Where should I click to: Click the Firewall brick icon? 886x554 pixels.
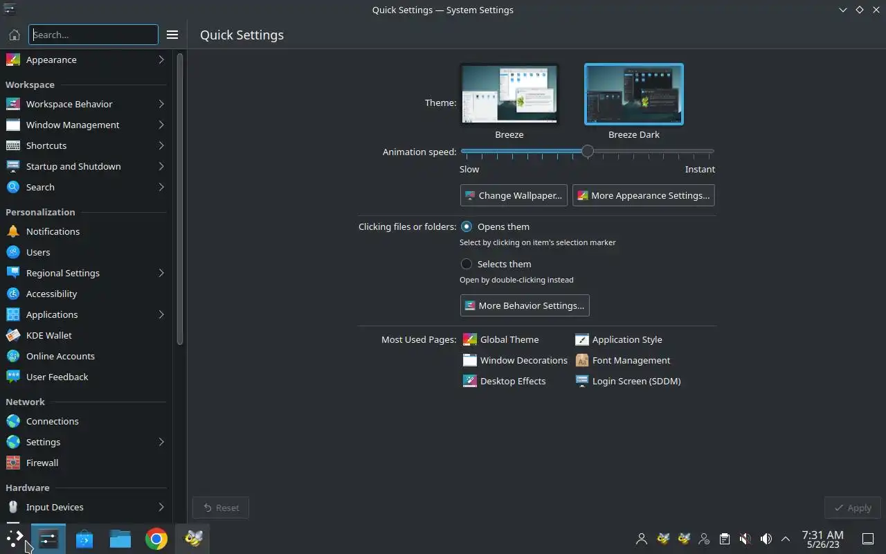(x=12, y=463)
